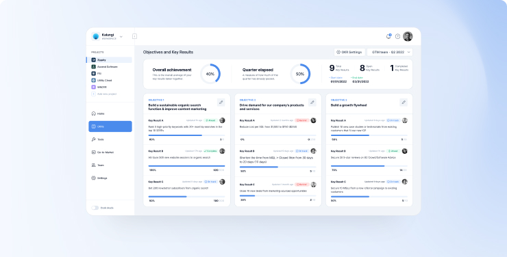Click the Objectives and Key Results heading
The width and height of the screenshot is (507, 257).
(168, 52)
